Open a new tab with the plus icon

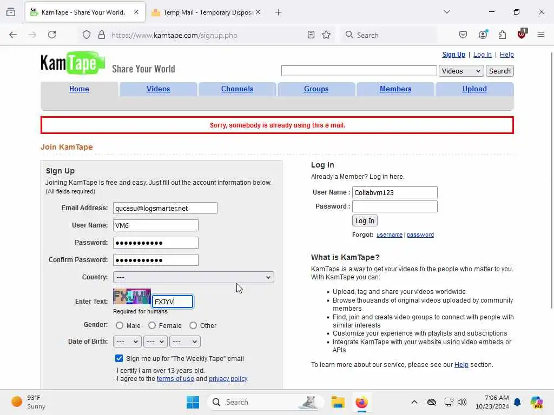pyautogui.click(x=279, y=12)
